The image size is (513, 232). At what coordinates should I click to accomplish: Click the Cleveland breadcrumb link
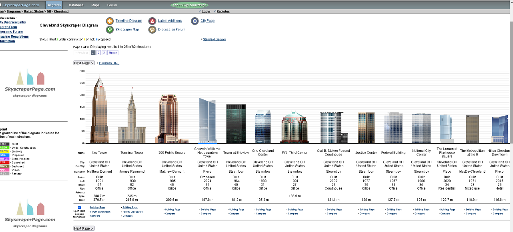pyautogui.click(x=61, y=12)
